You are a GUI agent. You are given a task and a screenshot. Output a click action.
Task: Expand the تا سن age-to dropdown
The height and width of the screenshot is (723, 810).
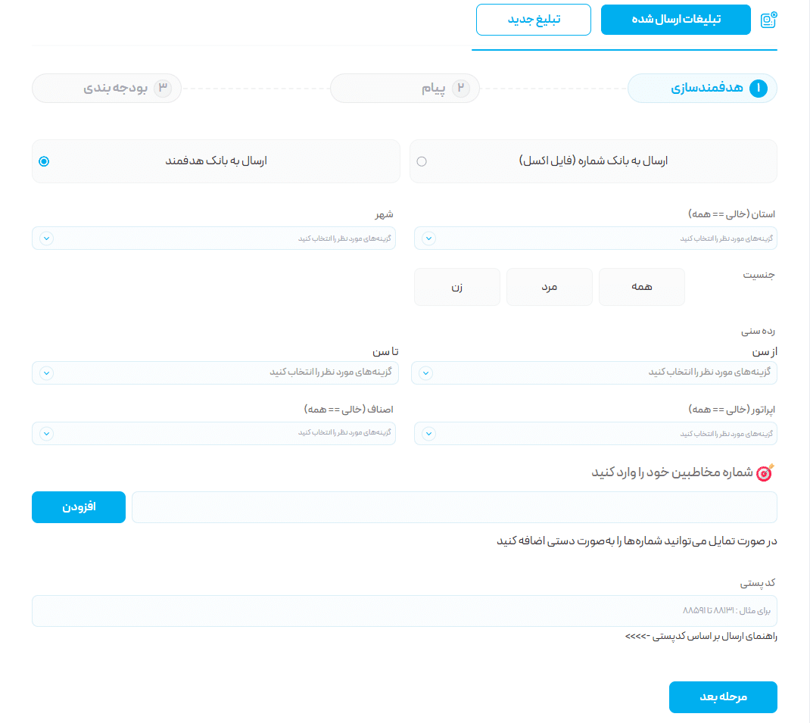pos(215,373)
